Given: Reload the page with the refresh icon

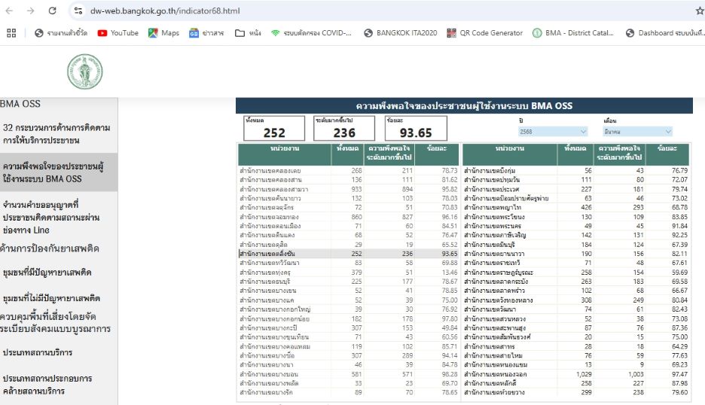Looking at the screenshot, I should pyautogui.click(x=52, y=11).
